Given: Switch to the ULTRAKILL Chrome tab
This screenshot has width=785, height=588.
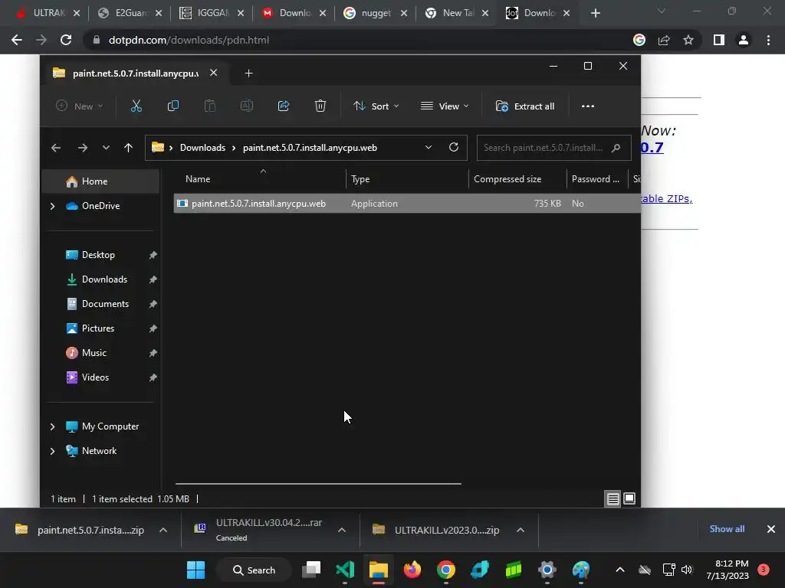Looking at the screenshot, I should (47, 13).
